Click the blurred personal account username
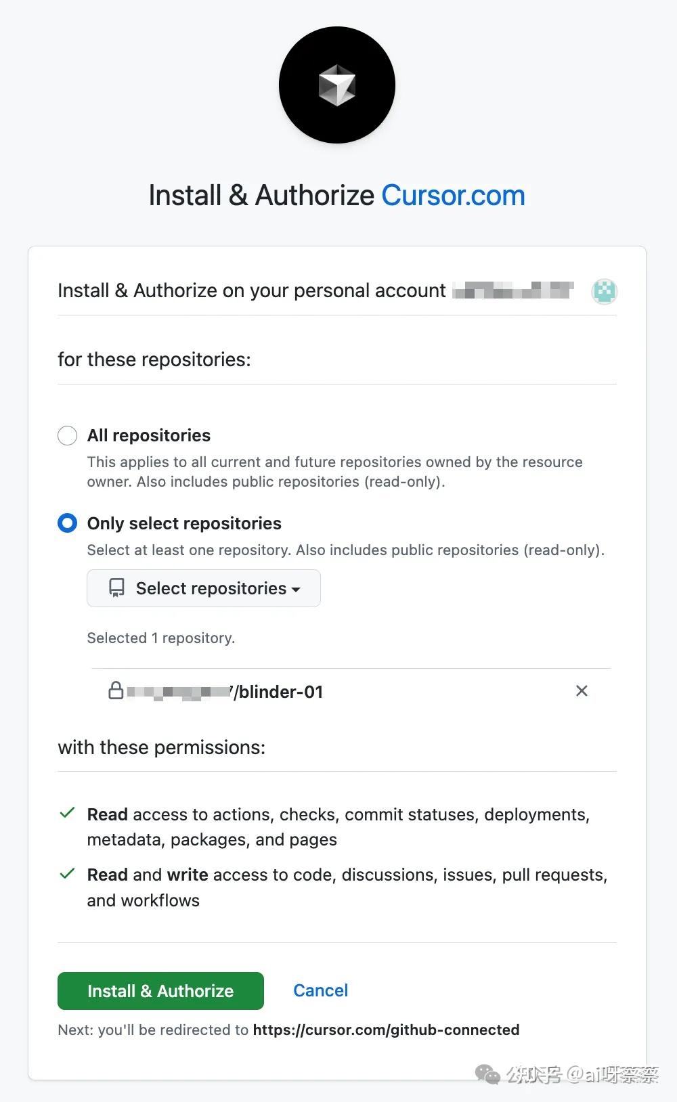 (x=512, y=291)
